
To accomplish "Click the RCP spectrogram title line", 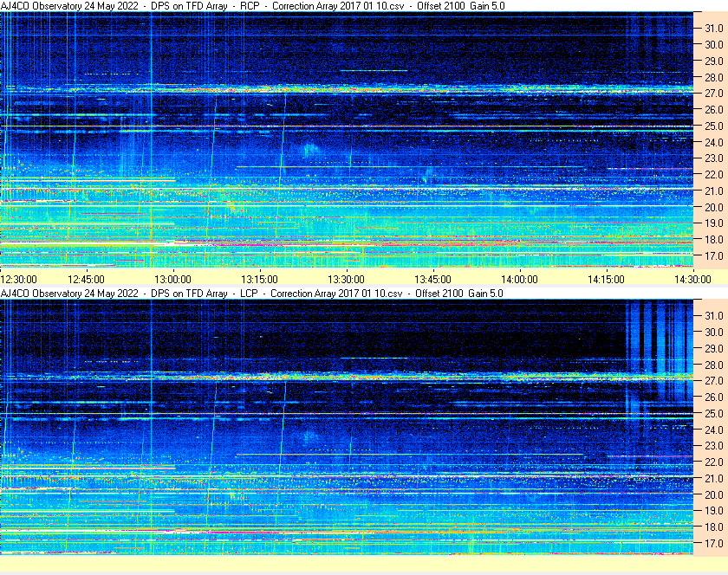I will coord(252,6).
